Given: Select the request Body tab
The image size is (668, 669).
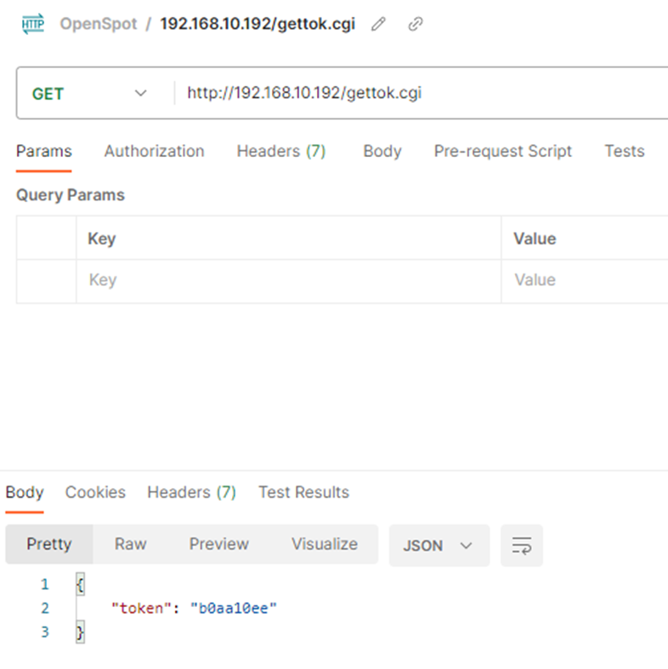Looking at the screenshot, I should [x=382, y=151].
